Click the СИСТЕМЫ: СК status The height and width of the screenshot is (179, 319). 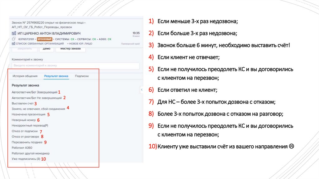click(x=65, y=39)
